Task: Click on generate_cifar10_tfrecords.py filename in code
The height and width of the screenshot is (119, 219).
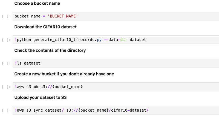Action: (67, 40)
